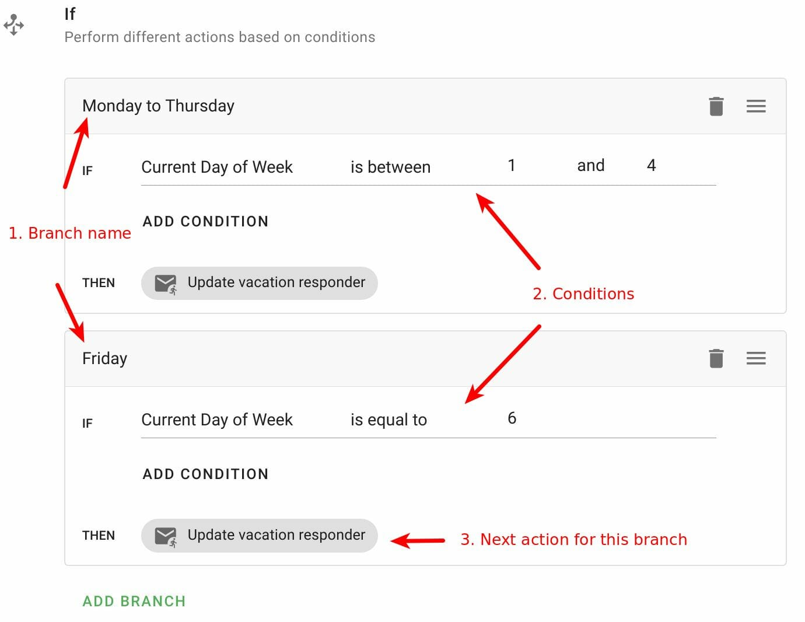805x622 pixels.
Task: Click the lower bound value 1 field
Action: (x=512, y=166)
